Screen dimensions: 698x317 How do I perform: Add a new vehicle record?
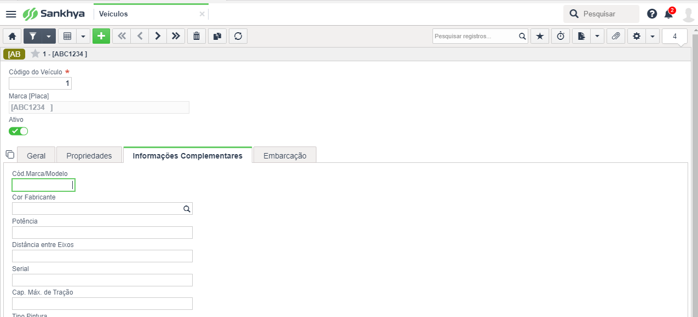(101, 36)
